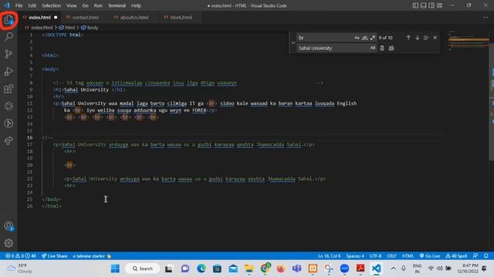
Task: Click Ln 16, Col 6 position indicator
Action: 330,256
